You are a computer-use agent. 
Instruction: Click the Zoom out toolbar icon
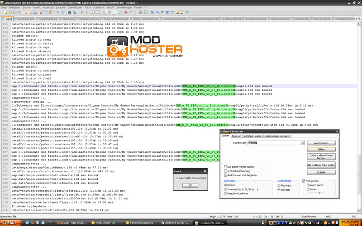point(86,13)
